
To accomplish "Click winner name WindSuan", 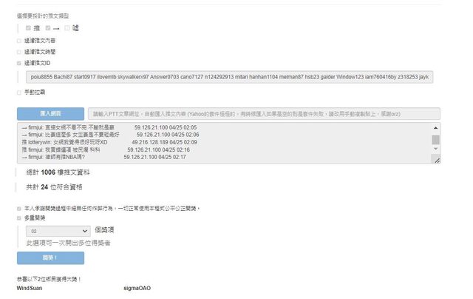I will pos(30,288).
